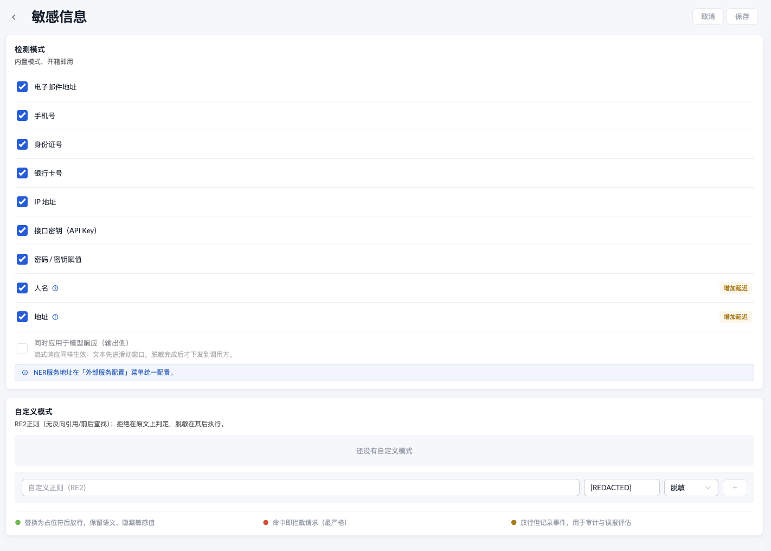
Task: Click the red legend dot for 命中即拦截请求
Action: tap(266, 523)
